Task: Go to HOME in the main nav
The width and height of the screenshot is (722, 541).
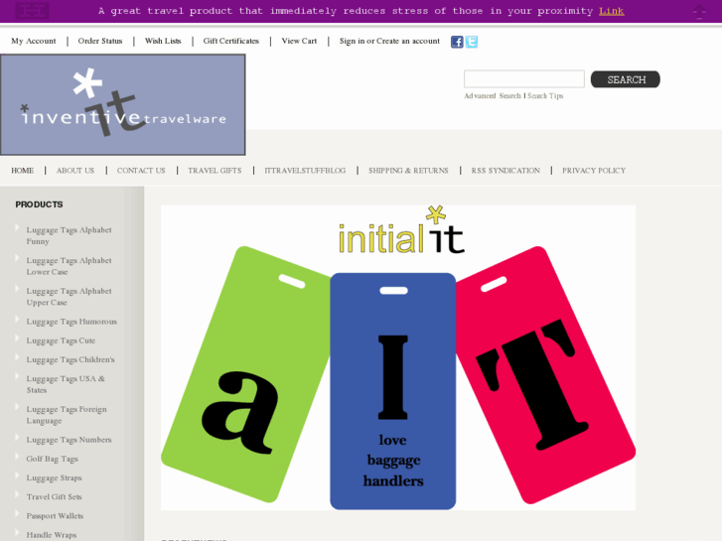Action: [23, 171]
